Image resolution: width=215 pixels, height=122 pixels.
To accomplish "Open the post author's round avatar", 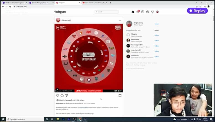I will [58, 20].
